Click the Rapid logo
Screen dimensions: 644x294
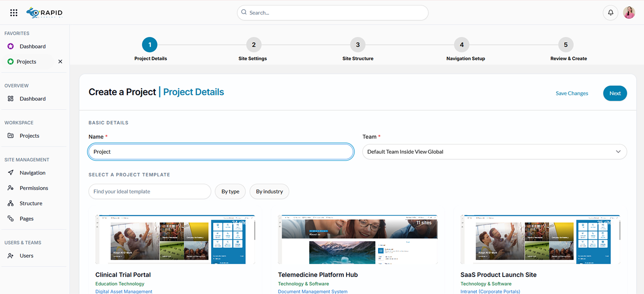[44, 12]
